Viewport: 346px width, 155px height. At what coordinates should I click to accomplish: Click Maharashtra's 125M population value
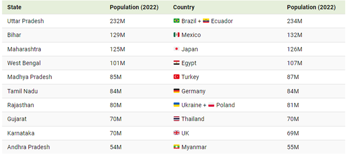(x=116, y=49)
